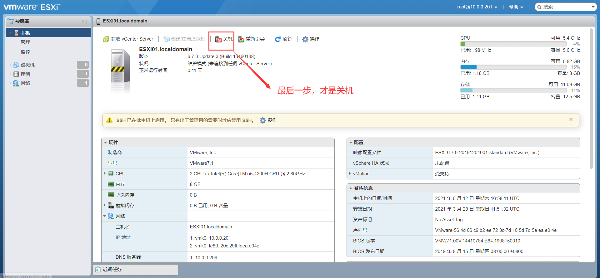Click the VMware ESXi logo

(32, 7)
